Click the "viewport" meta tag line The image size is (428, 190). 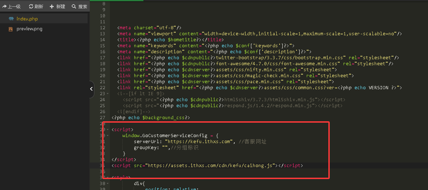point(260,34)
